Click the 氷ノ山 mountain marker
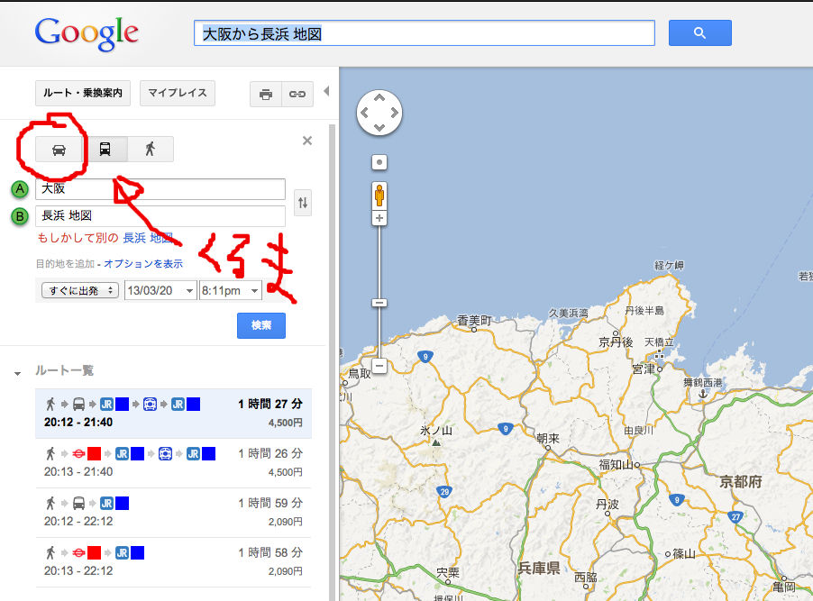The height and width of the screenshot is (601, 813). (436, 442)
